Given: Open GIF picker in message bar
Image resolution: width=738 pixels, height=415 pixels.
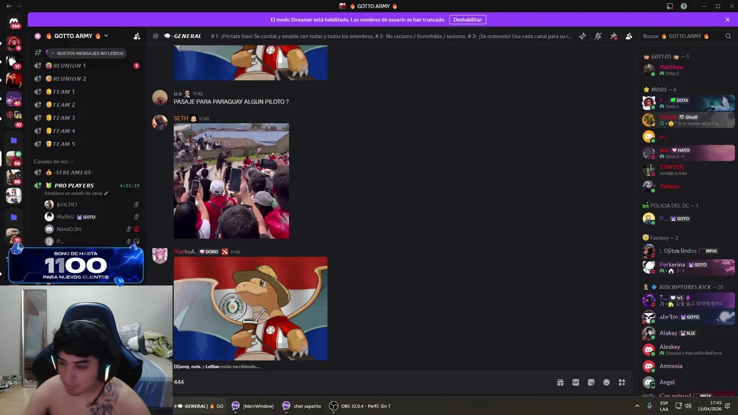Looking at the screenshot, I should tap(575, 382).
